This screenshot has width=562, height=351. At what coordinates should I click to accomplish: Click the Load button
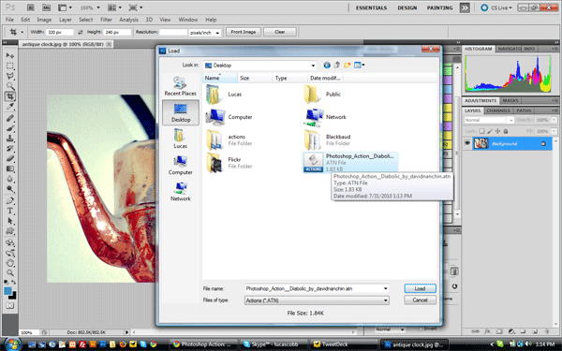pos(420,288)
